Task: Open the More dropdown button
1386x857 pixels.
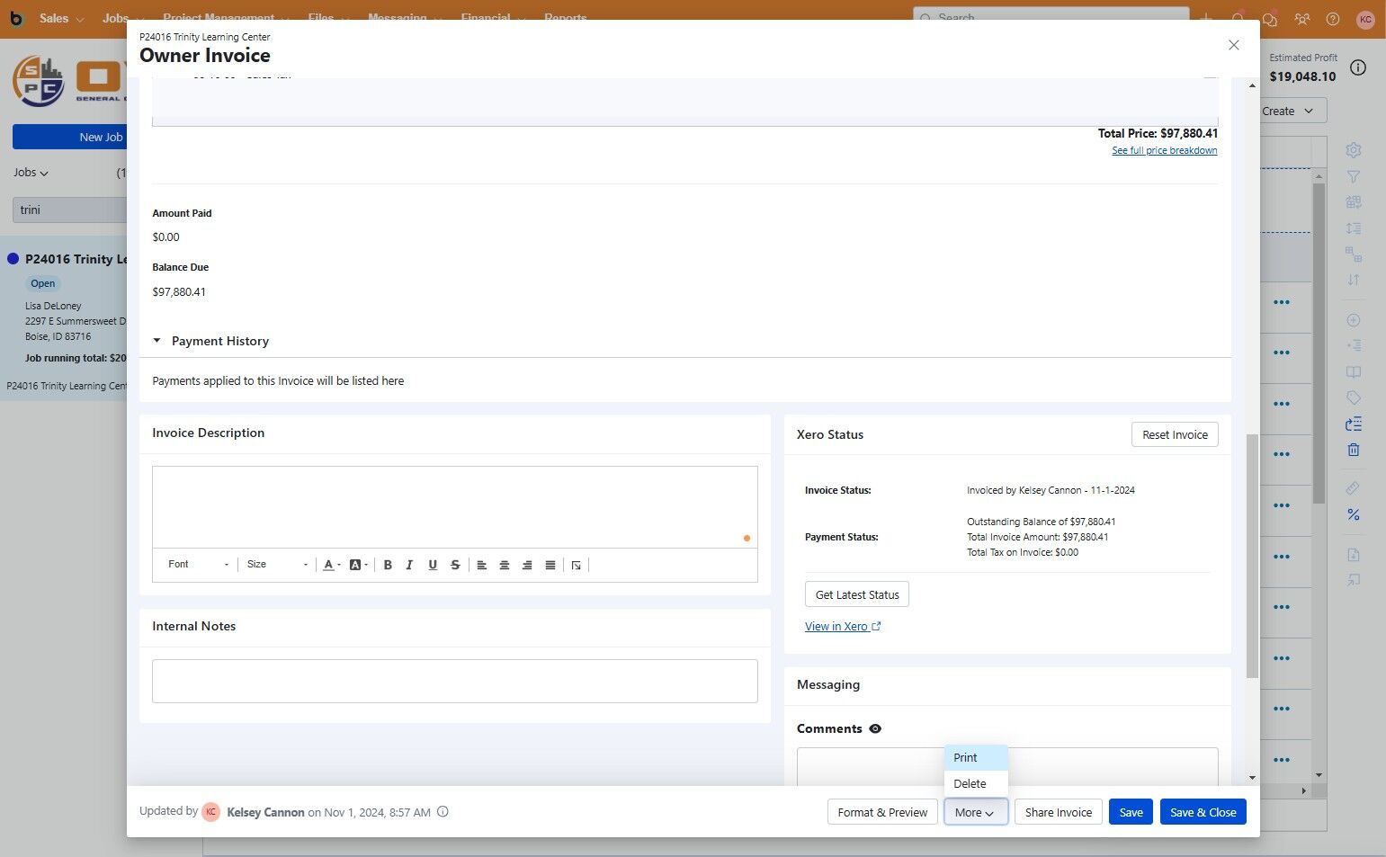Action: (x=975, y=812)
